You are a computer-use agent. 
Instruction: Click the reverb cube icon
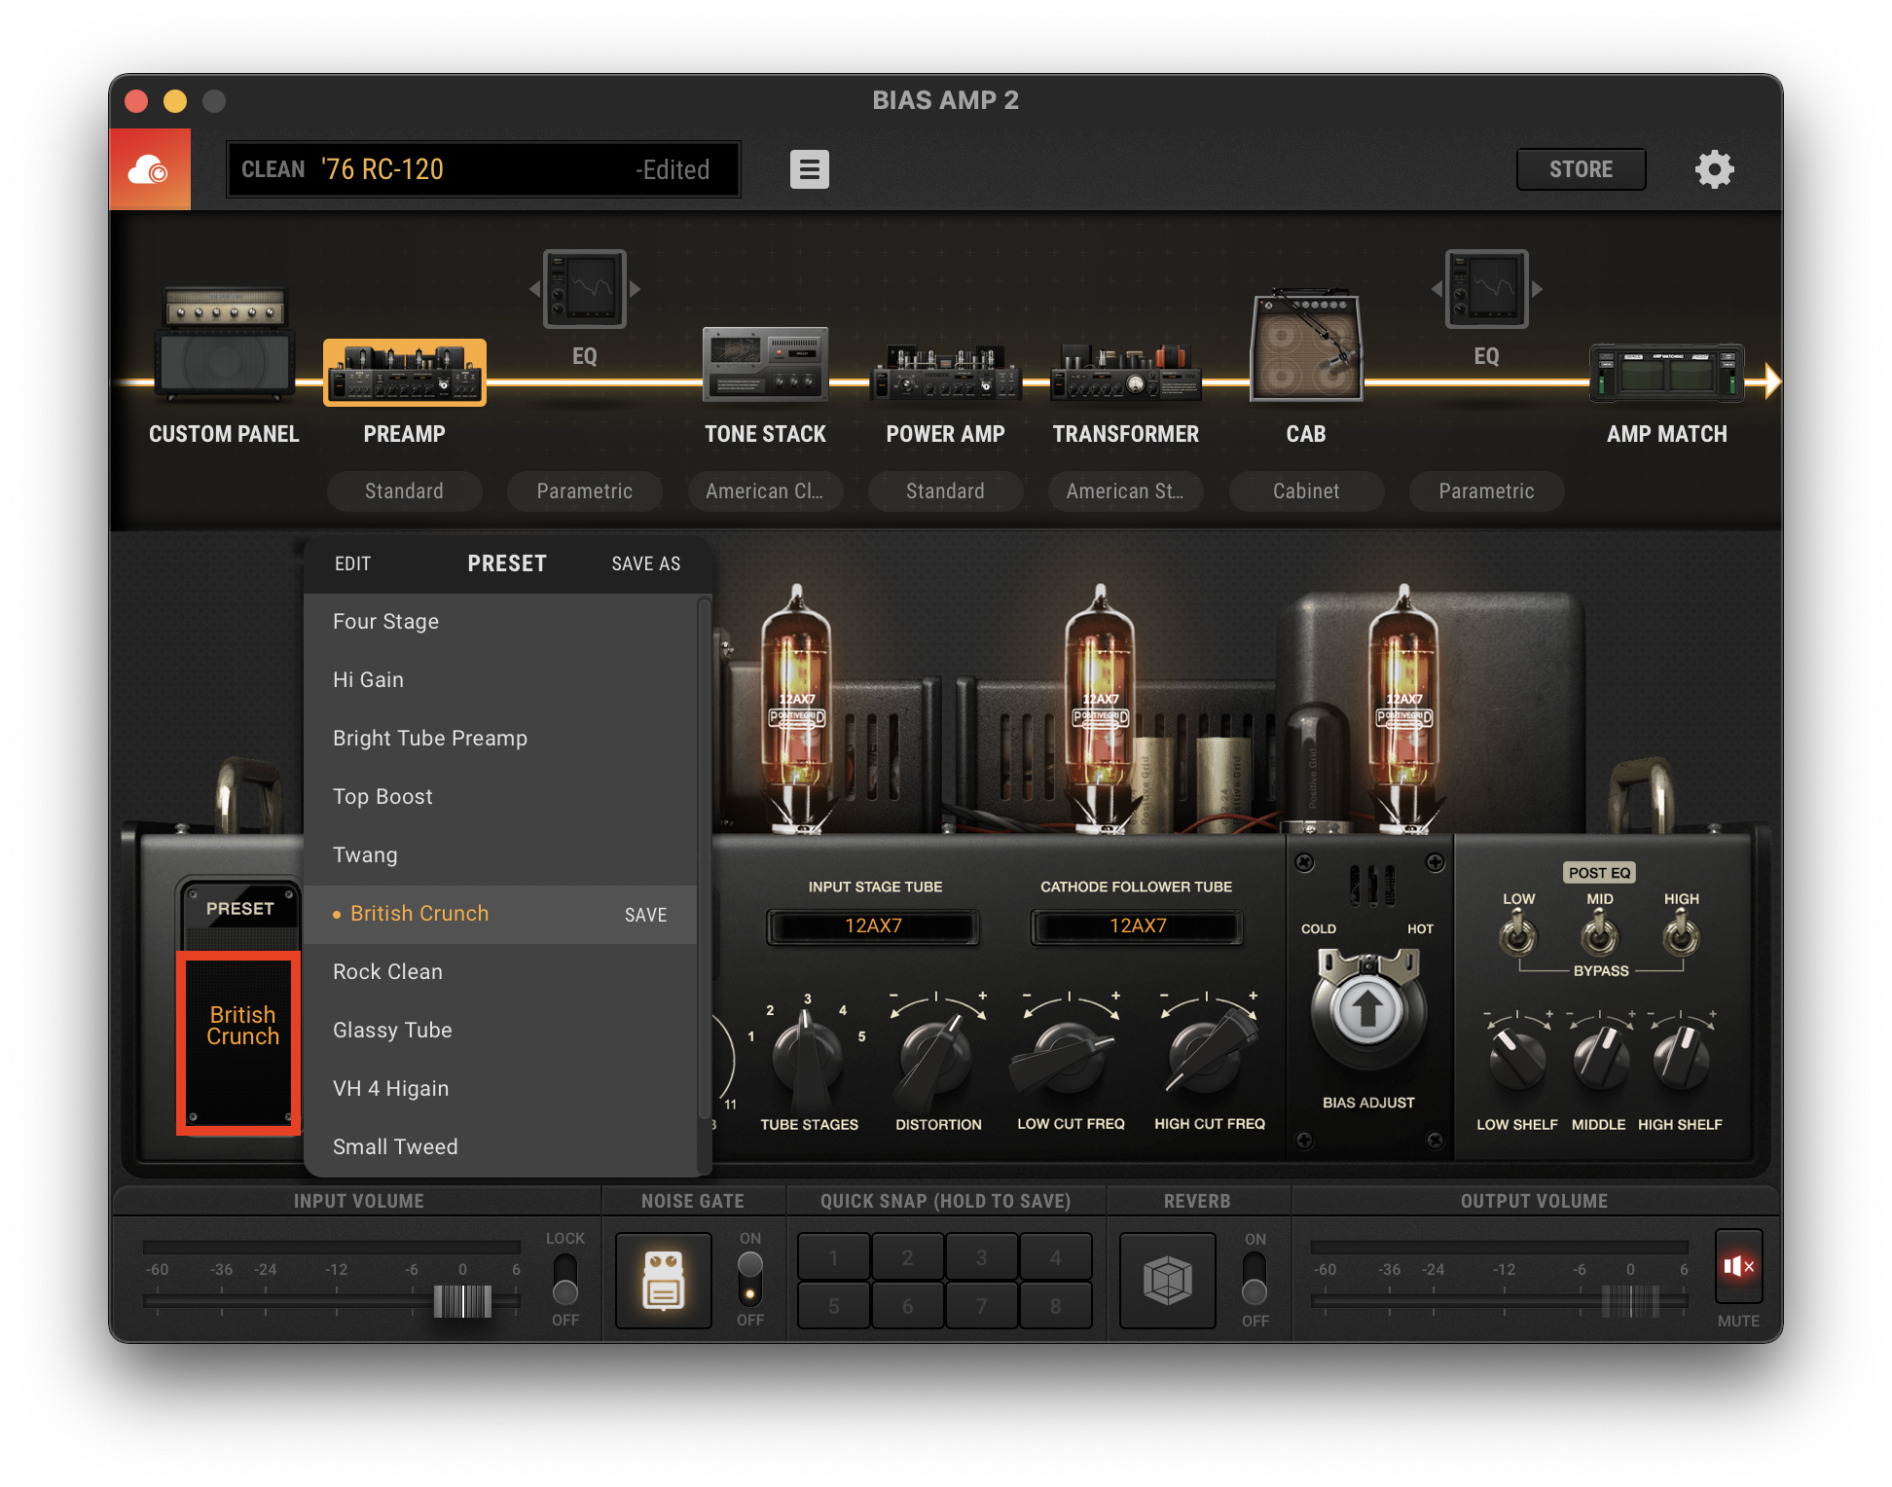pyautogui.click(x=1167, y=1280)
